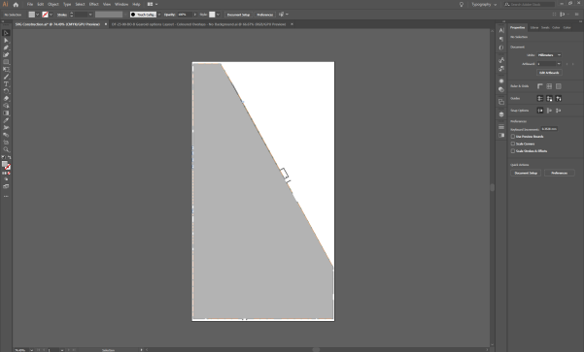Open the Arrange Documents icon

pos(150,5)
